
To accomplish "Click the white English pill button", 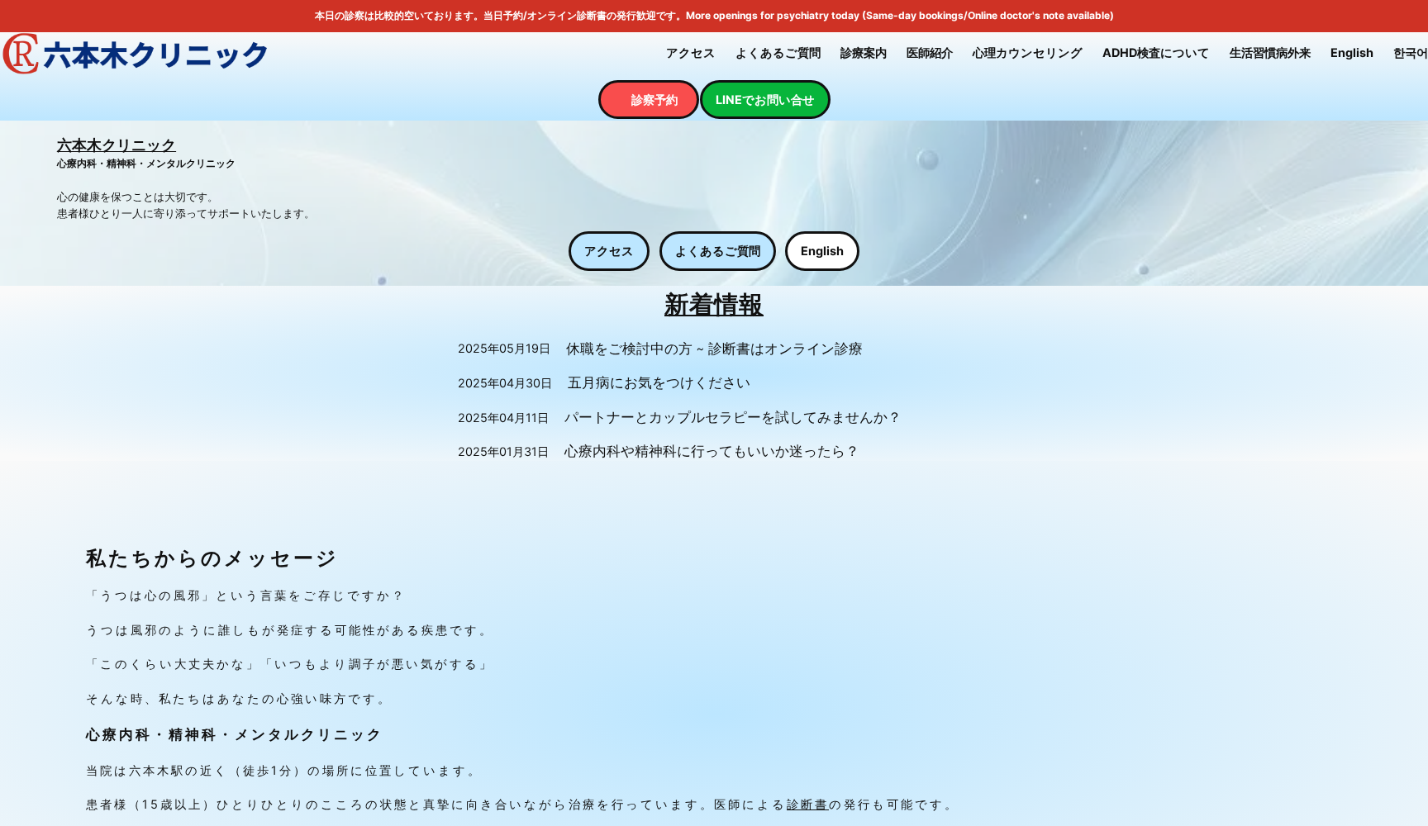I will point(821,251).
